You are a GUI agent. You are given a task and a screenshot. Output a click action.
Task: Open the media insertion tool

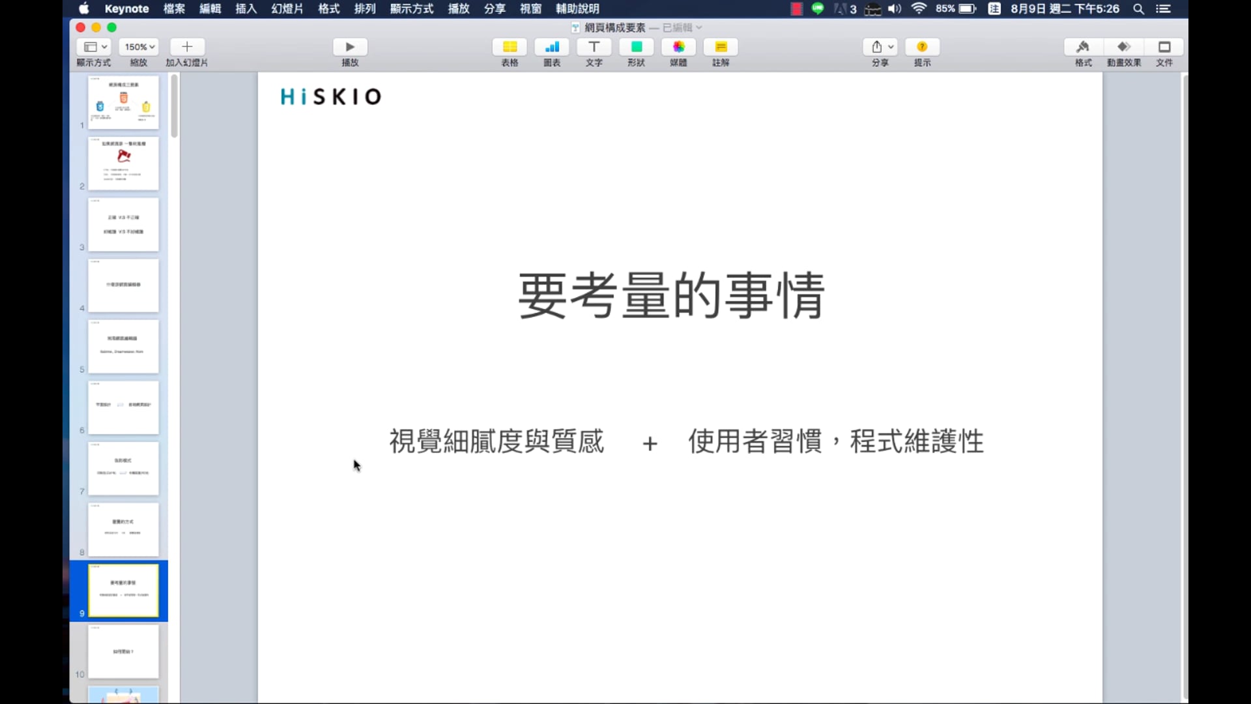pos(678,52)
